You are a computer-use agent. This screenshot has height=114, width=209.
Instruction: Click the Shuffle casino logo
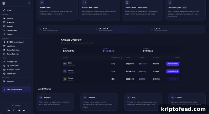point(65,71)
